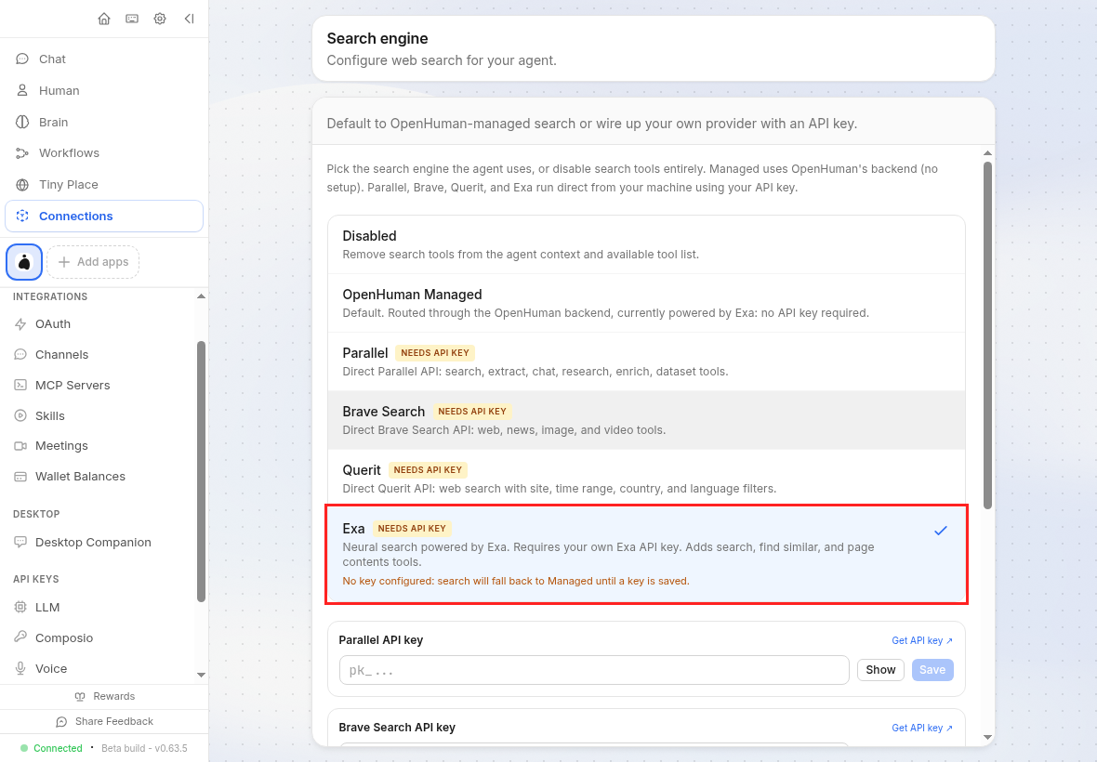Select the Exa search engine option

click(x=646, y=555)
